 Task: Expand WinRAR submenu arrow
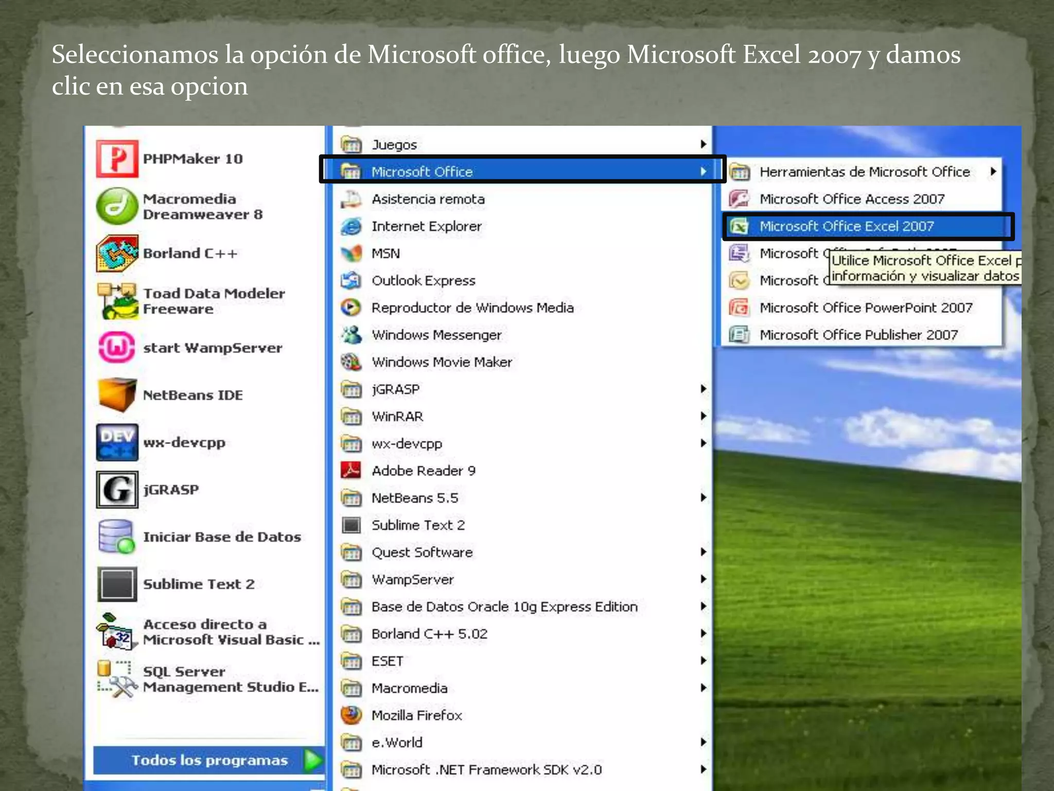(703, 416)
